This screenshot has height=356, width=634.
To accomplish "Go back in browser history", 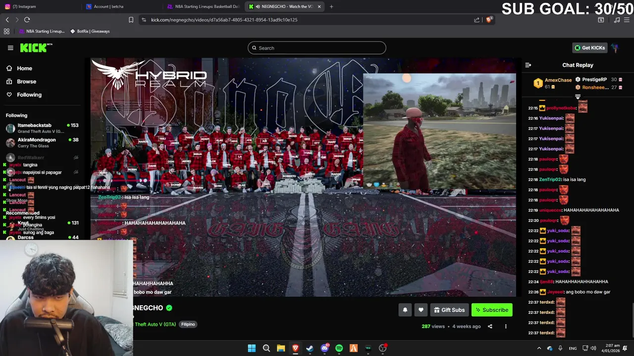I will coord(7,20).
